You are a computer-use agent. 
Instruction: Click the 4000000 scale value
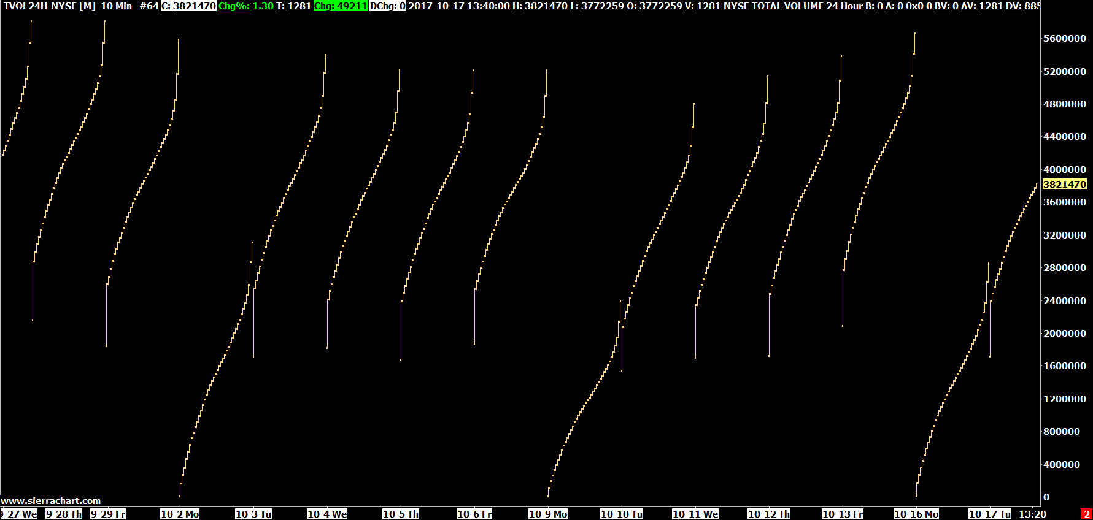click(x=1065, y=169)
